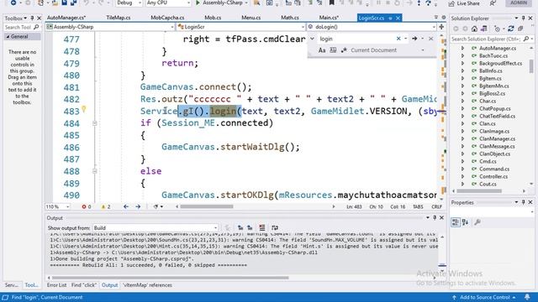
Task: Click the warnings count indicator showing 2
Action: [106, 207]
